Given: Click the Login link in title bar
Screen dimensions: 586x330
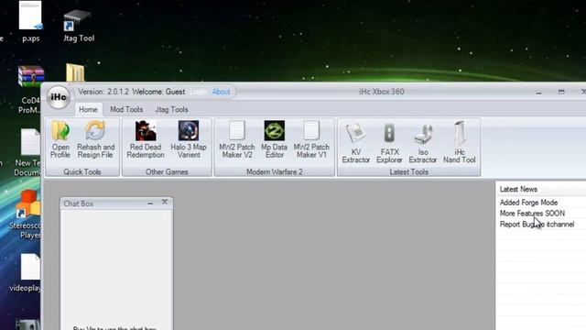Looking at the screenshot, I should pyautogui.click(x=198, y=92).
